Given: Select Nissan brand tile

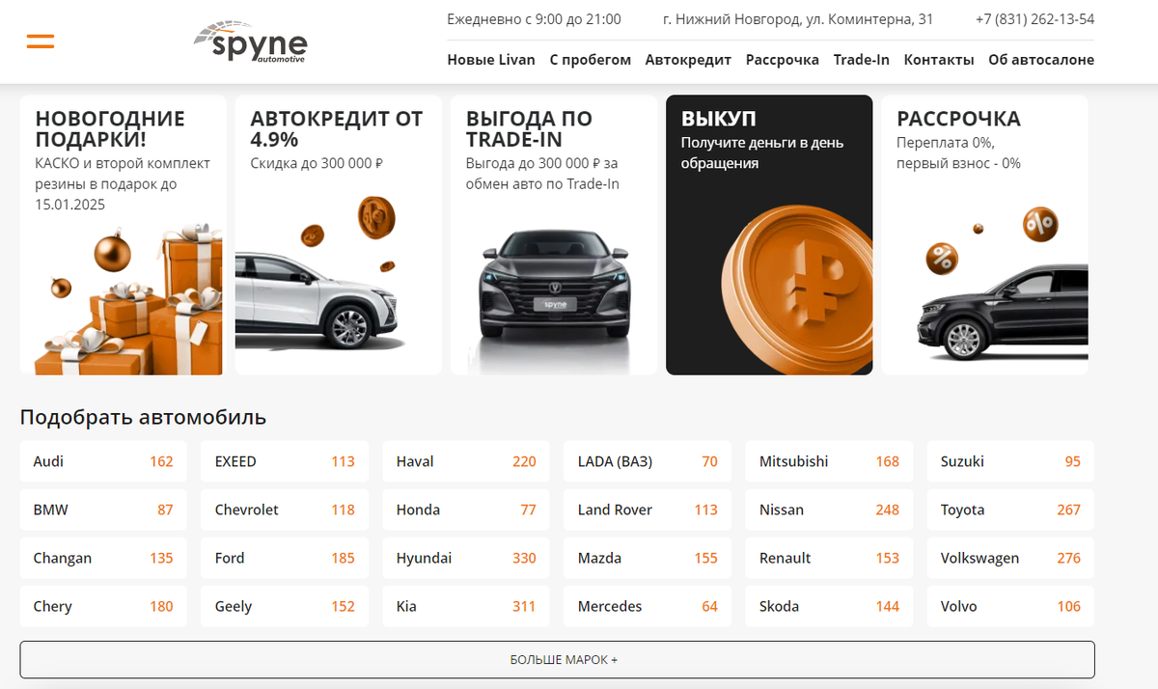Looking at the screenshot, I should [x=829, y=510].
